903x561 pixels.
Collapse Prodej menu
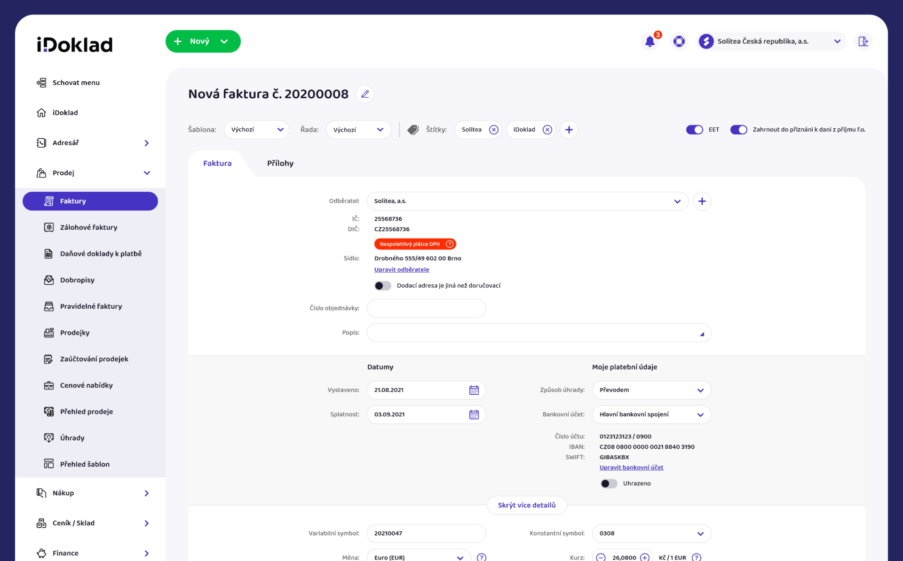[x=147, y=173]
